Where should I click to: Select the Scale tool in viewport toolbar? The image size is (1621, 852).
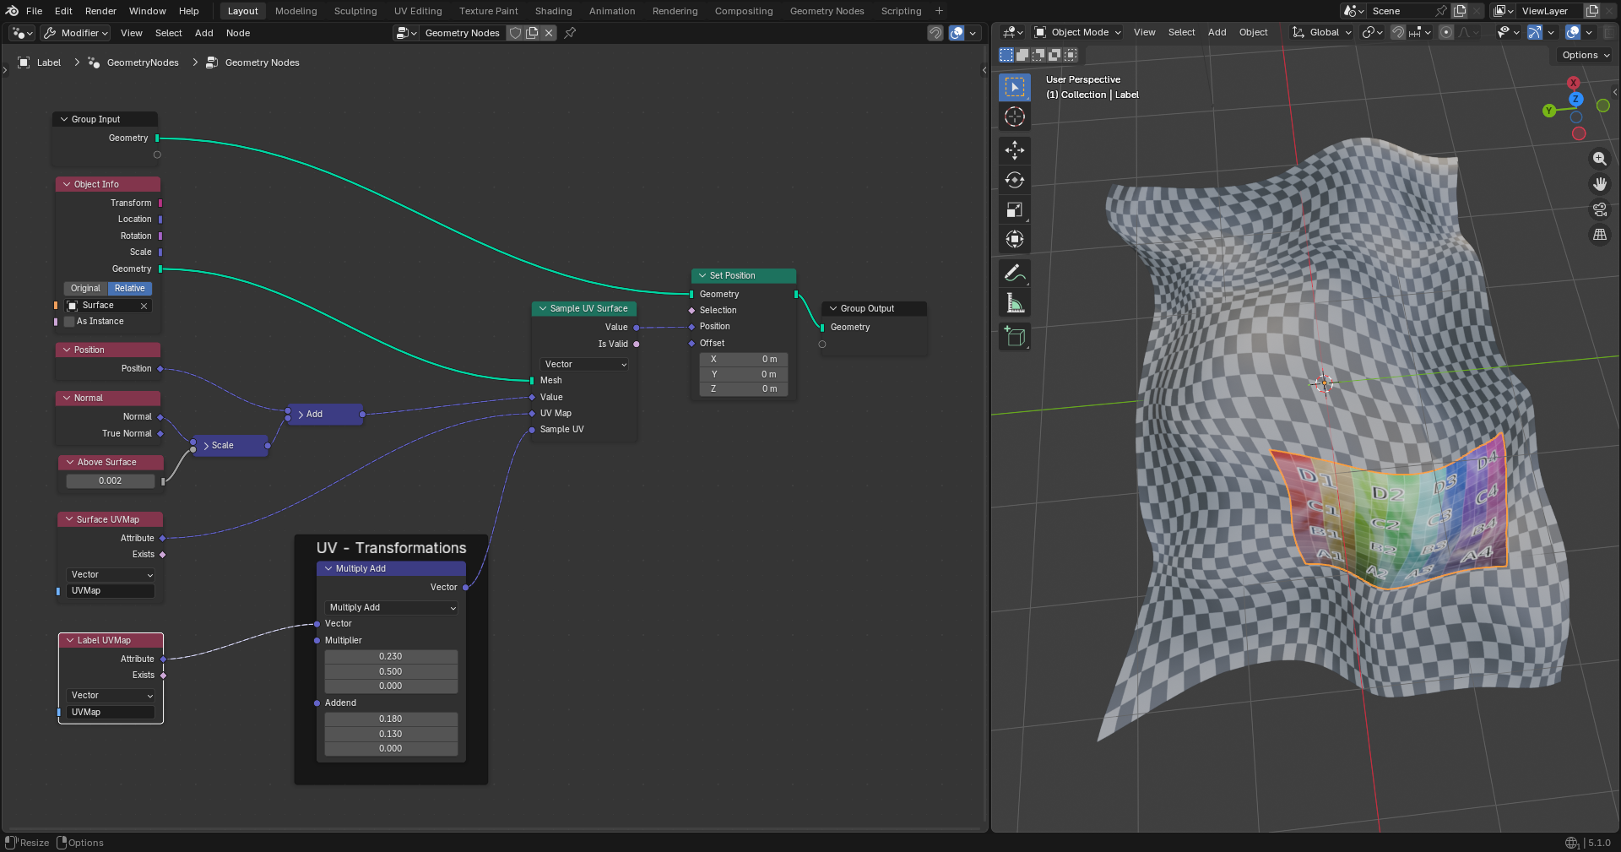click(1015, 209)
